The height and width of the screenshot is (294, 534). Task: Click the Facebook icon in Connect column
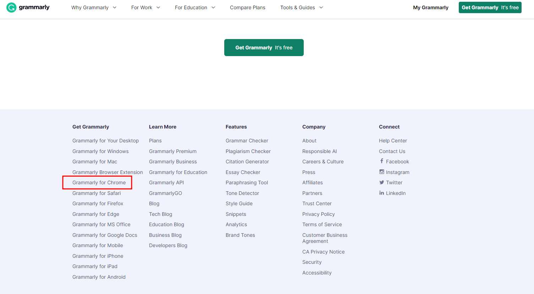[382, 161]
